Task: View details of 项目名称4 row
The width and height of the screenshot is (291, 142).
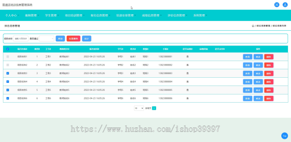Action: point(248,82)
